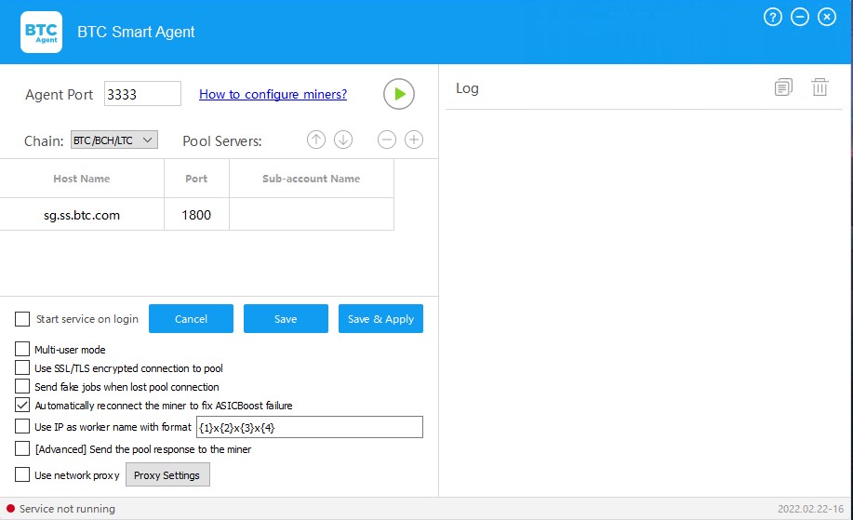
Task: Click Service not running status text
Action: [x=68, y=509]
